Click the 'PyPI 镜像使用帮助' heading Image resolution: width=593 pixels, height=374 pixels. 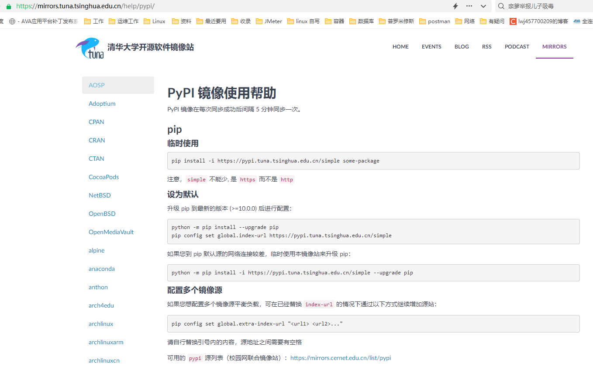(x=222, y=93)
